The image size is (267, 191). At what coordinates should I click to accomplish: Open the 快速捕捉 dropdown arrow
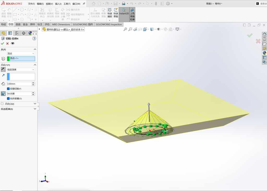click(110, 20)
